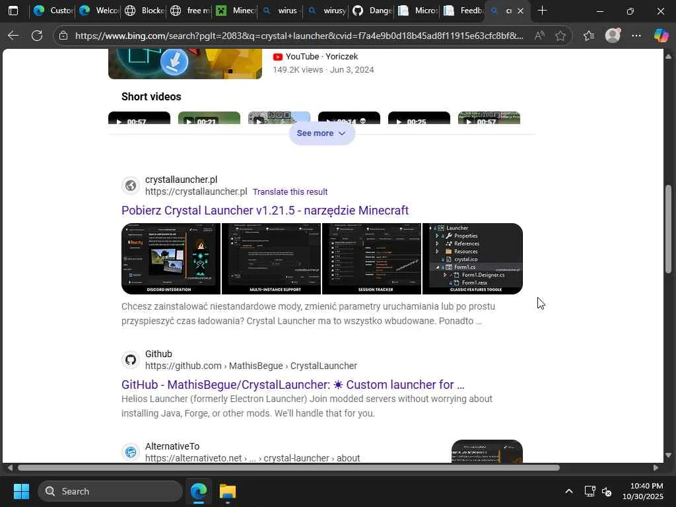Image resolution: width=676 pixels, height=507 pixels.
Task: View site information lock icon
Action: [x=63, y=36]
